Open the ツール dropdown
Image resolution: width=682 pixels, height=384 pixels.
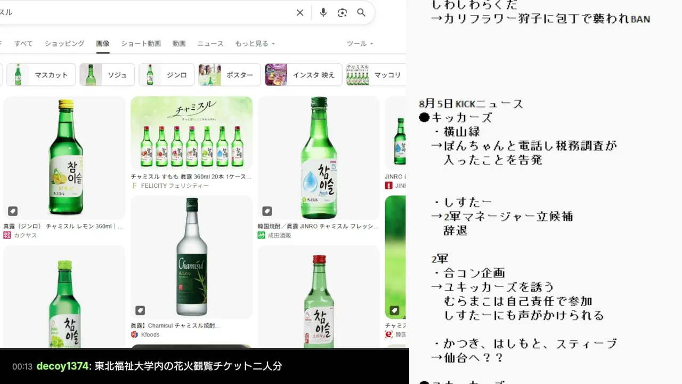(360, 44)
